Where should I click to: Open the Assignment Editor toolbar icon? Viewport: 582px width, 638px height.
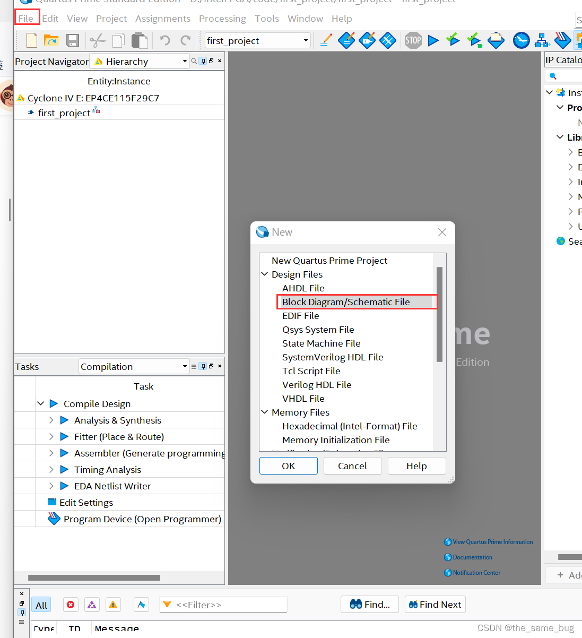coord(346,40)
